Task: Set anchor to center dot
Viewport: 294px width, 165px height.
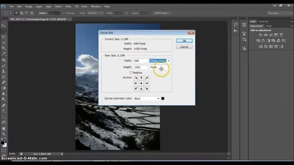Action: click(141, 83)
